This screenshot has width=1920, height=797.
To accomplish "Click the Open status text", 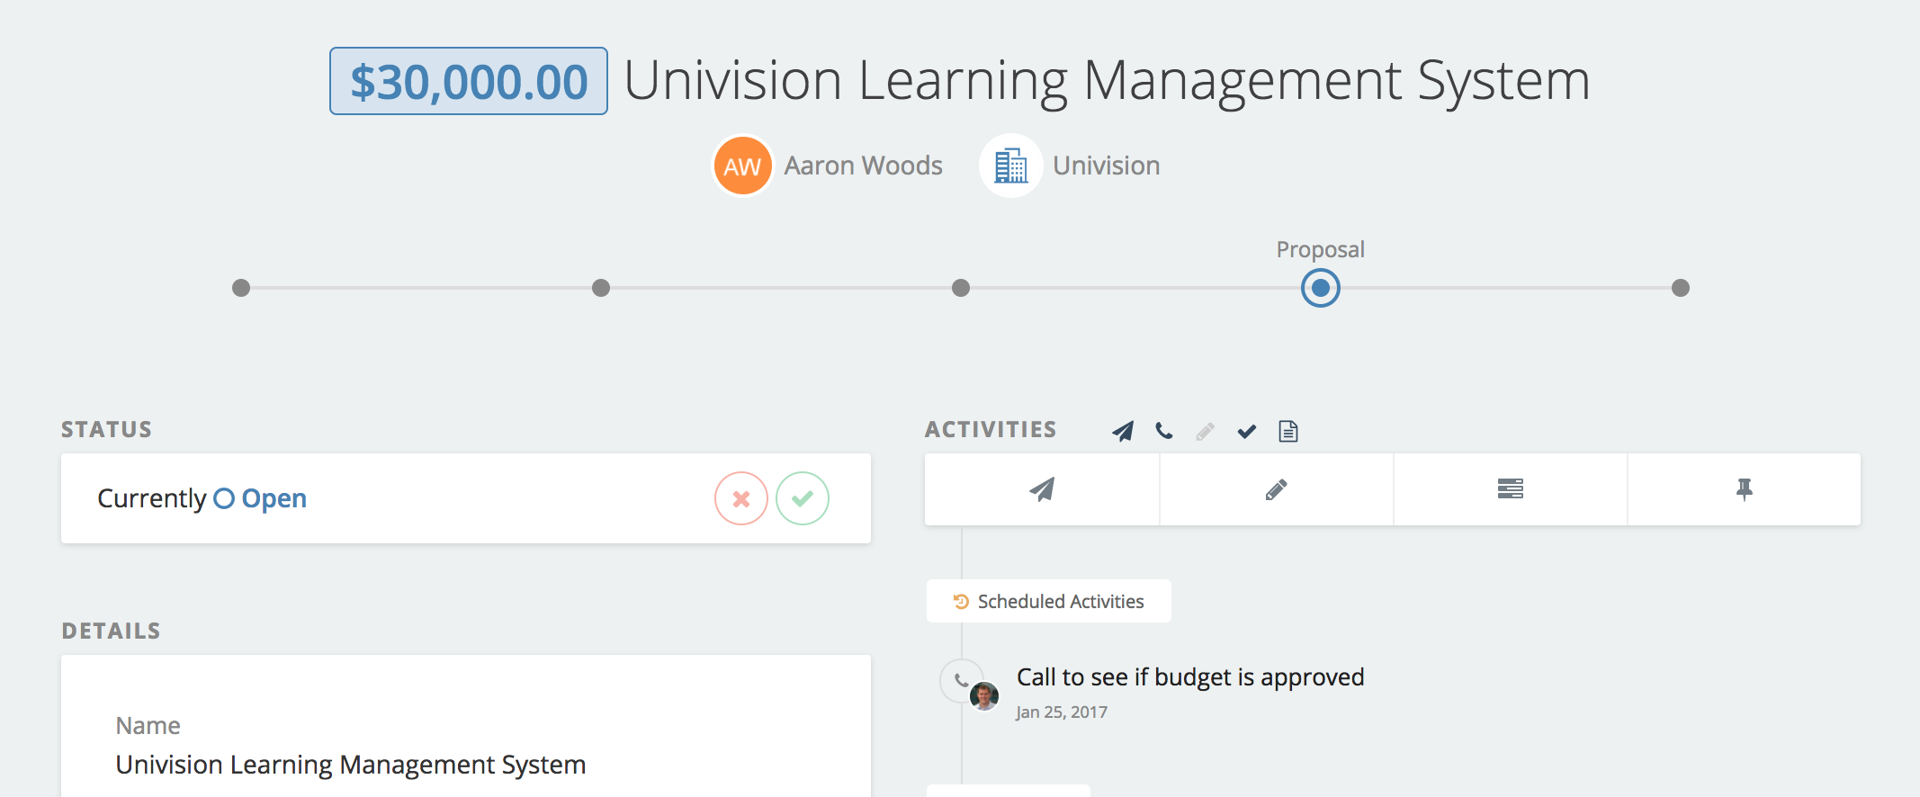I will point(274,498).
